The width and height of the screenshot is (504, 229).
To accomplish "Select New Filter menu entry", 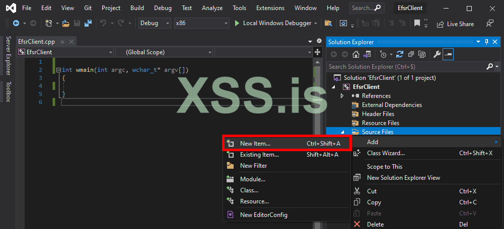I will click(286, 166).
